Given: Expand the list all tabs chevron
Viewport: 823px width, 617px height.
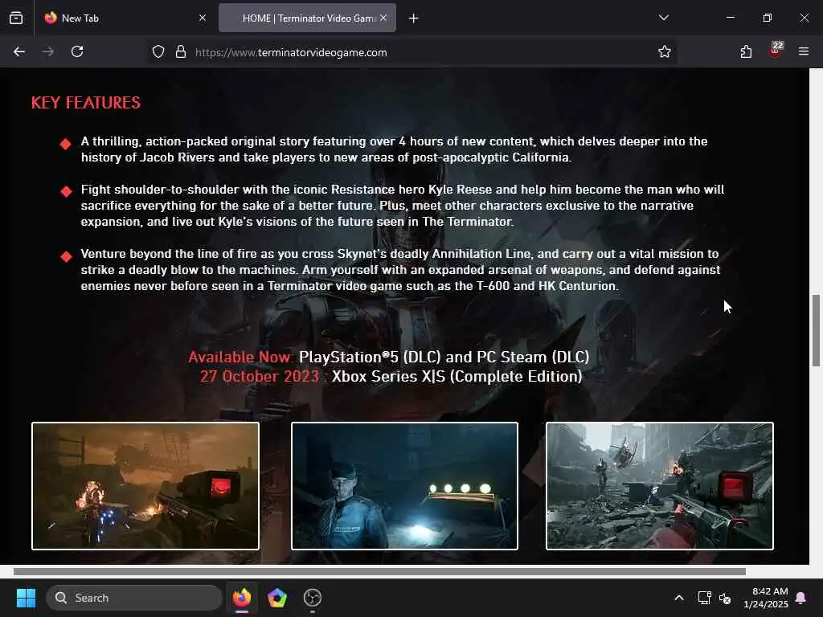Looking at the screenshot, I should [664, 18].
